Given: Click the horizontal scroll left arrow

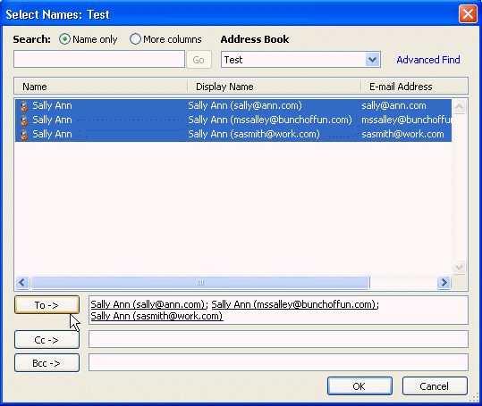Looking at the screenshot, I should tap(22, 282).
